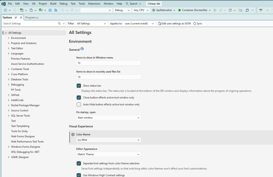
Task: Open the Color theme Icy Mint dropdown
Action: pos(109,140)
